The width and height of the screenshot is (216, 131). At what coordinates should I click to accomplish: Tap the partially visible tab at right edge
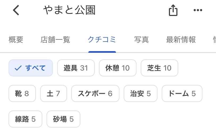tap(214, 40)
